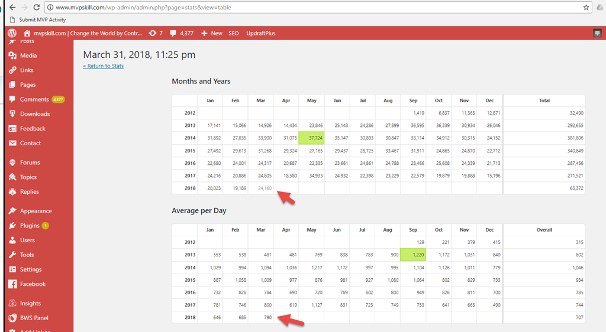Click the WordPress logo icon

click(12, 33)
